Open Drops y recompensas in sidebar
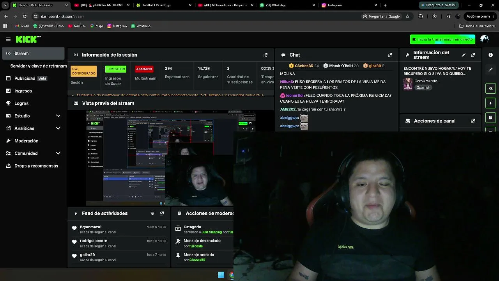The height and width of the screenshot is (281, 499). click(x=34, y=166)
